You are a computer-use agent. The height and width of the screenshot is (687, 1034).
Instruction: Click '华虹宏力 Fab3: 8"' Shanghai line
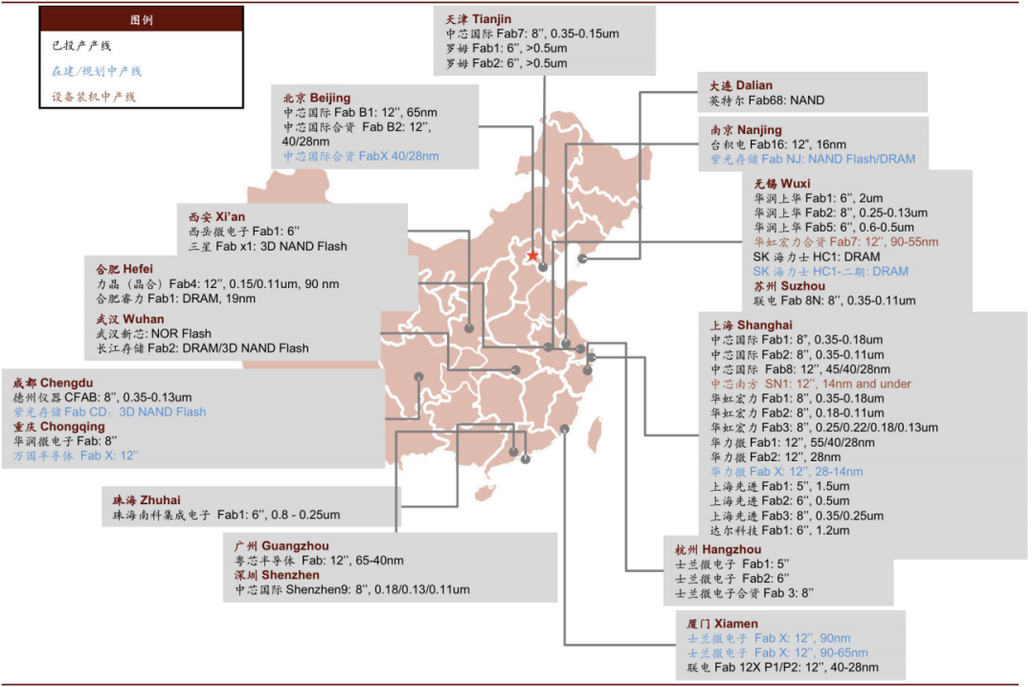point(823,428)
